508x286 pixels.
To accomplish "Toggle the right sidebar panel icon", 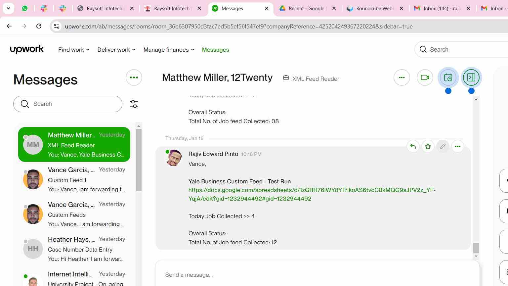I will (x=471, y=77).
